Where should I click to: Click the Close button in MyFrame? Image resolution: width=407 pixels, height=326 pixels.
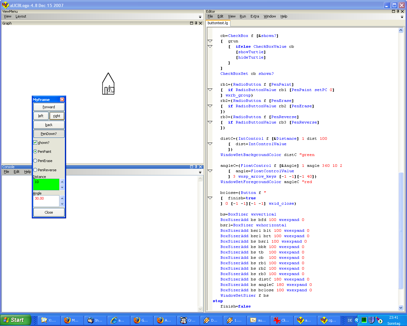pos(49,212)
